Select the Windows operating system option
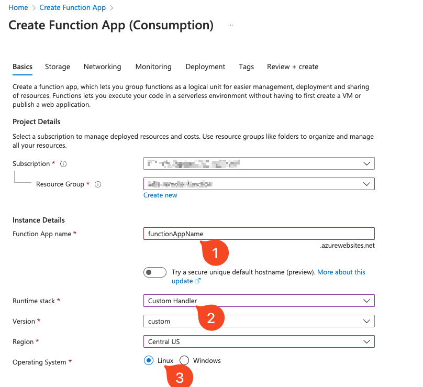The image size is (423, 387). point(184,360)
